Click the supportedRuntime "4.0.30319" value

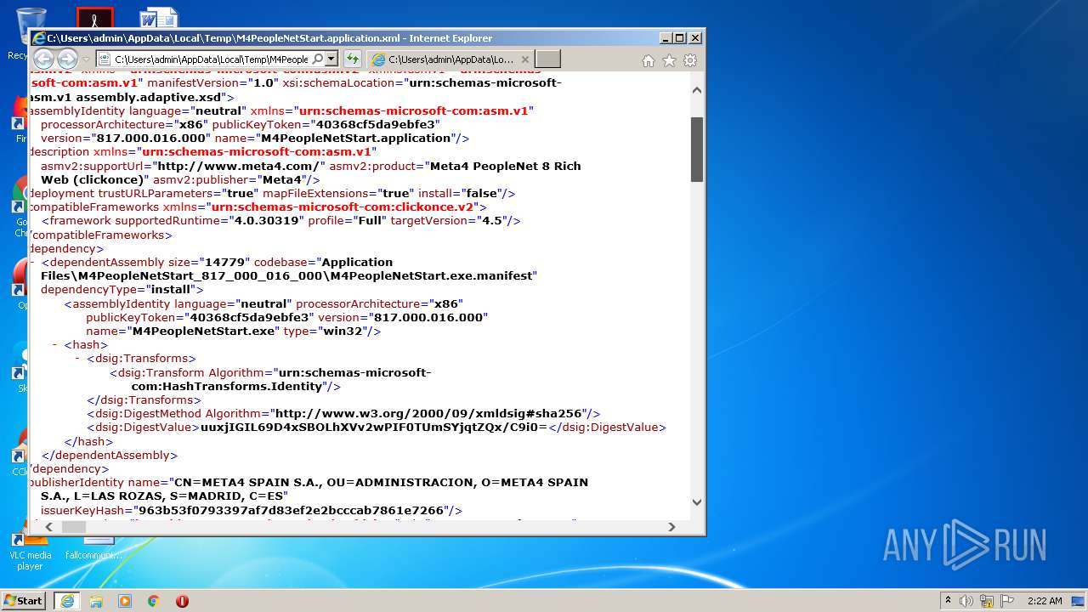pos(267,221)
